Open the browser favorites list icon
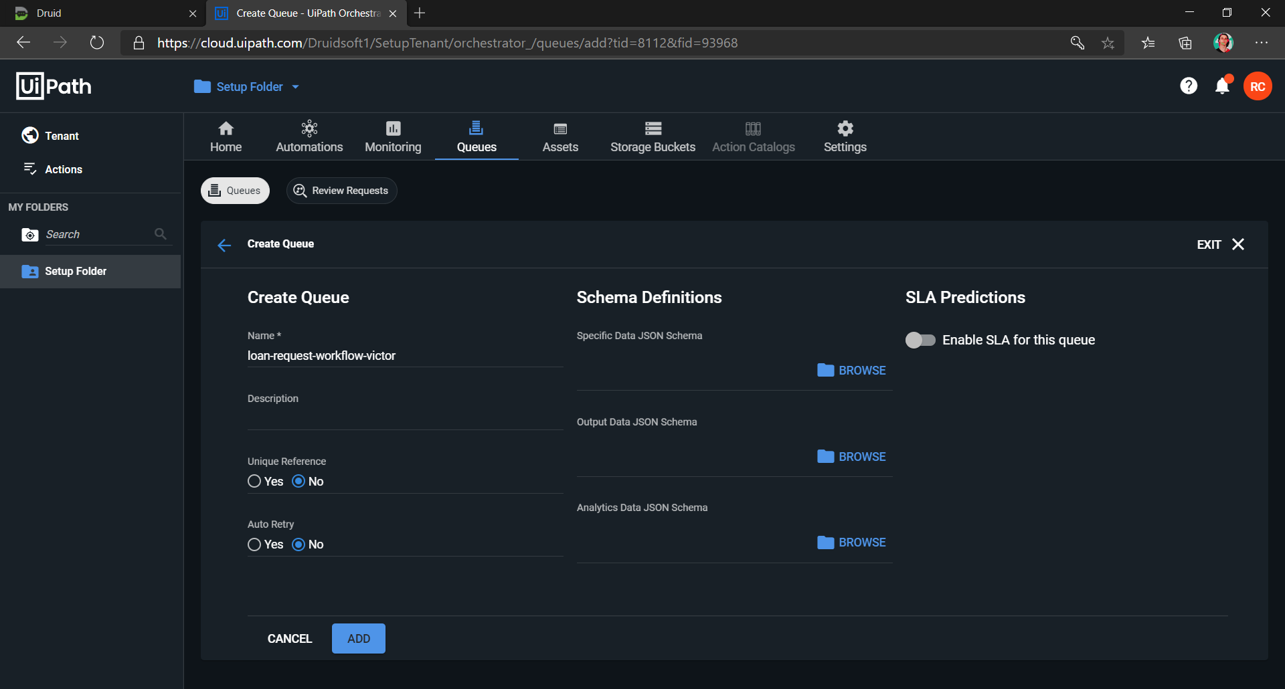 tap(1148, 43)
